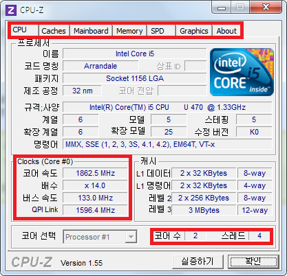Switch to the Caches tab
This screenshot has width=287, height=276.
tap(54, 31)
